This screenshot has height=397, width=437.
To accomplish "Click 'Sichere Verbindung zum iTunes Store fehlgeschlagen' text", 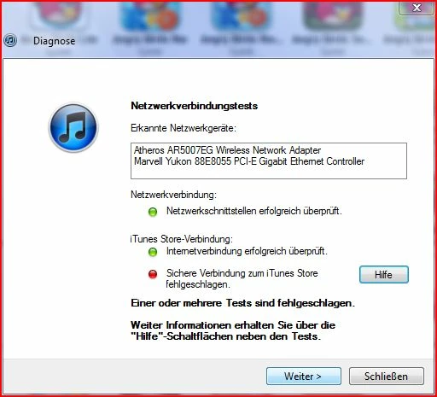I will click(242, 278).
